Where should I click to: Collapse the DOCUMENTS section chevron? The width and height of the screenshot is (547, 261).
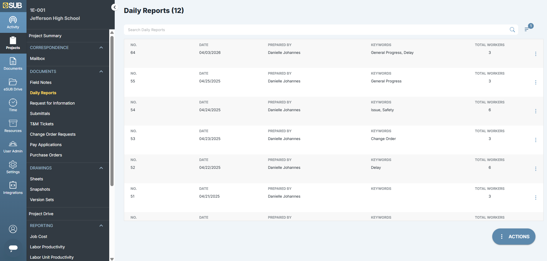pyautogui.click(x=101, y=71)
